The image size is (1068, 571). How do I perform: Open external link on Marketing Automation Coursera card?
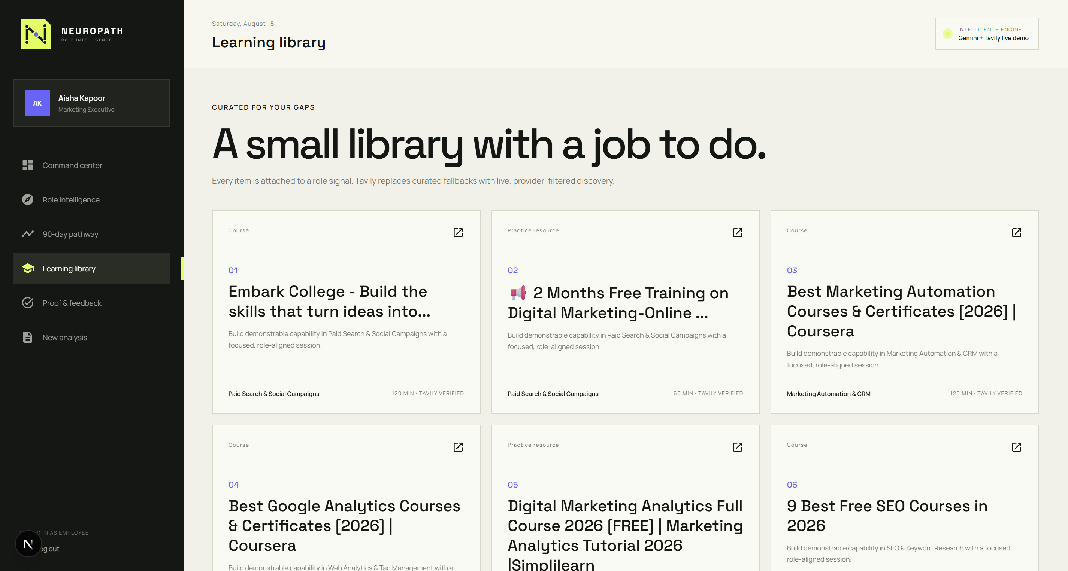(x=1016, y=232)
